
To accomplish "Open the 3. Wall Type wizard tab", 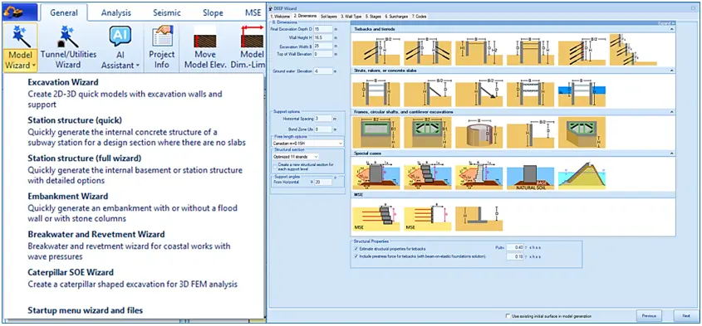I will click(351, 16).
